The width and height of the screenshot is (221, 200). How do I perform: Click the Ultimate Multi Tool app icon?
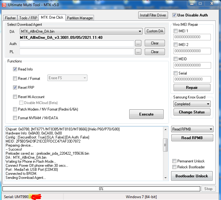pos(4,5)
